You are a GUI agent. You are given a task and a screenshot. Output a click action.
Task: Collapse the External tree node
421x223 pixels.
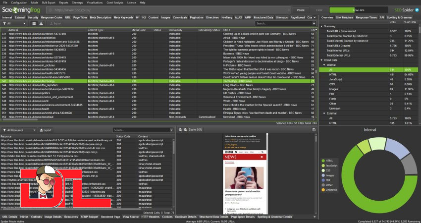click(x=324, y=113)
